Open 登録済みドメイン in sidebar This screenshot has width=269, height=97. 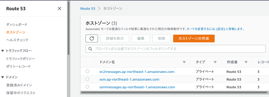coord(19,85)
